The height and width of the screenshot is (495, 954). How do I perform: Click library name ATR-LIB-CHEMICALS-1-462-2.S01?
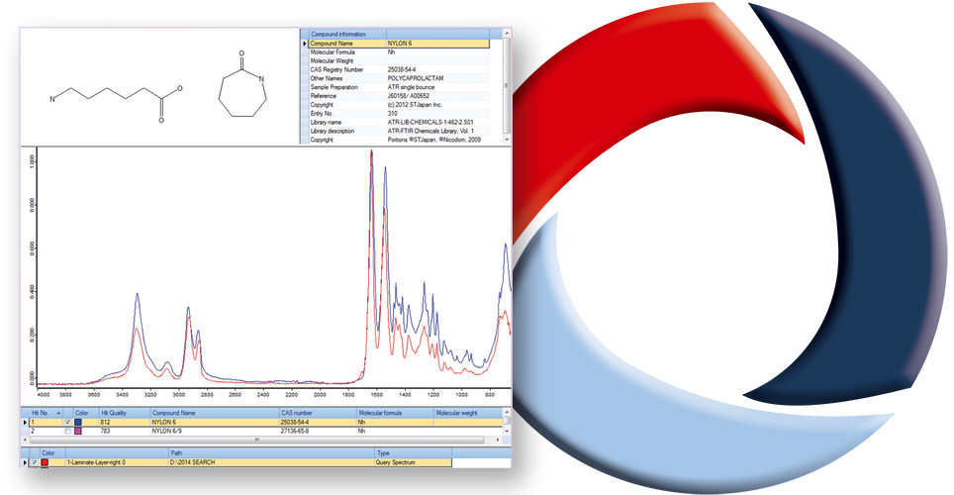click(430, 123)
